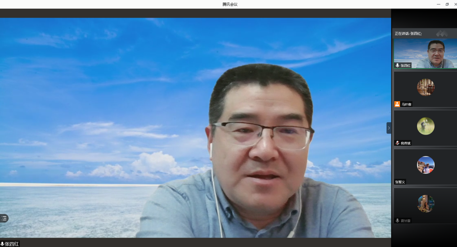Click 张智义's round avatar
This screenshot has width=457, height=247.
(426, 165)
